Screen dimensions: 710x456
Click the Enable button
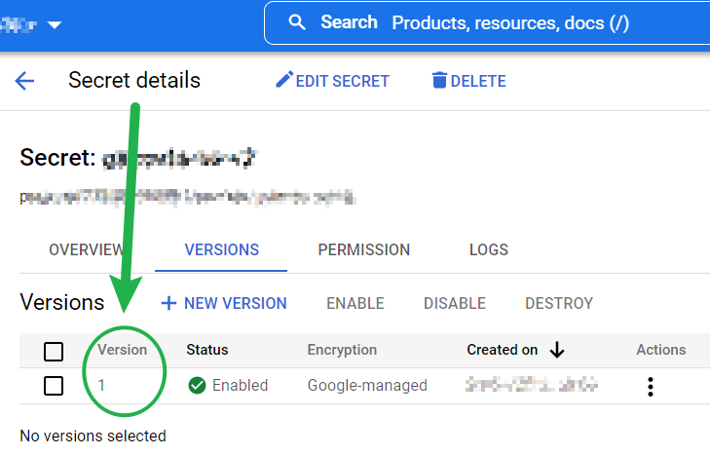(x=355, y=303)
